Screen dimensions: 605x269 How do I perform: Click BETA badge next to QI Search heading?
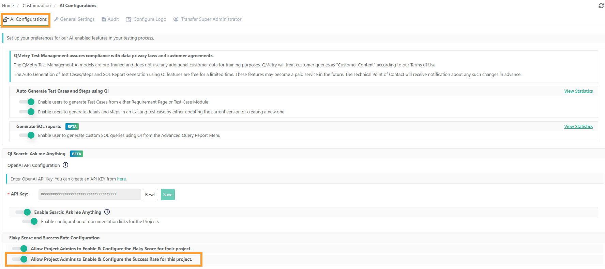pos(77,154)
